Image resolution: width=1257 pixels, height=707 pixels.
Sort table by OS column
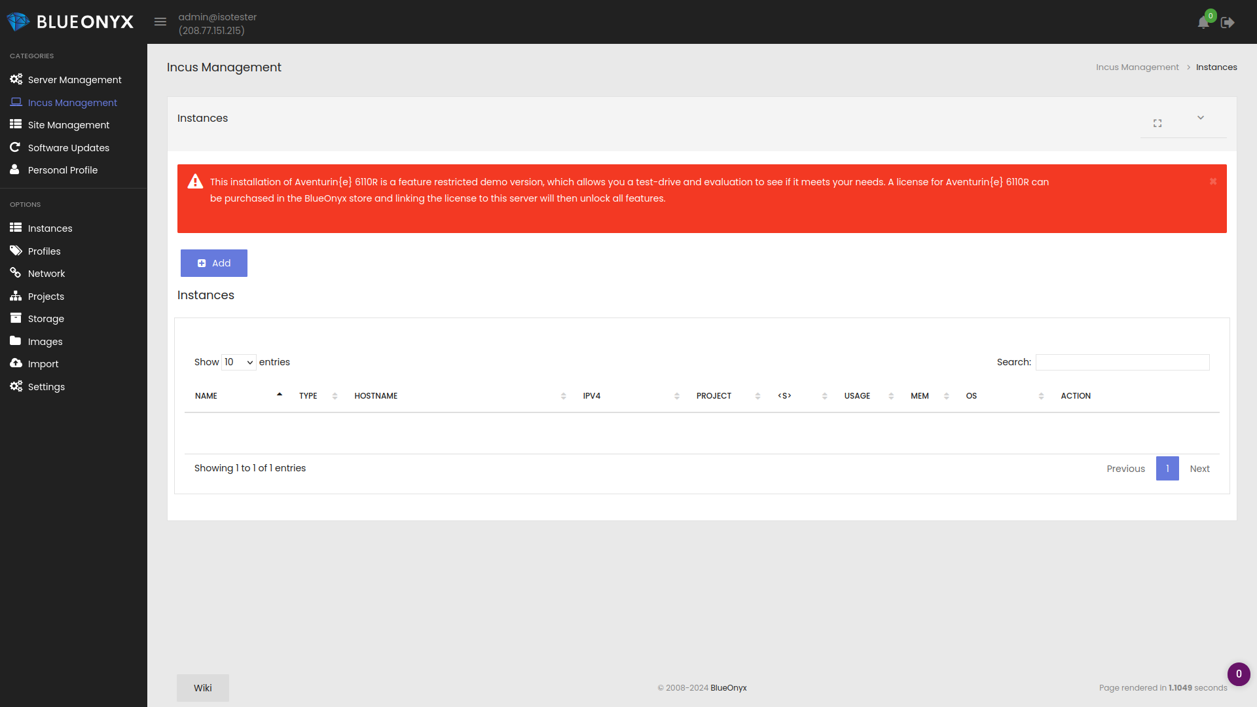(1004, 396)
